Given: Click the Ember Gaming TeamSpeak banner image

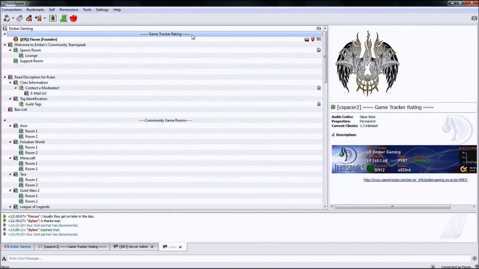Looking at the screenshot, I should tap(404, 159).
